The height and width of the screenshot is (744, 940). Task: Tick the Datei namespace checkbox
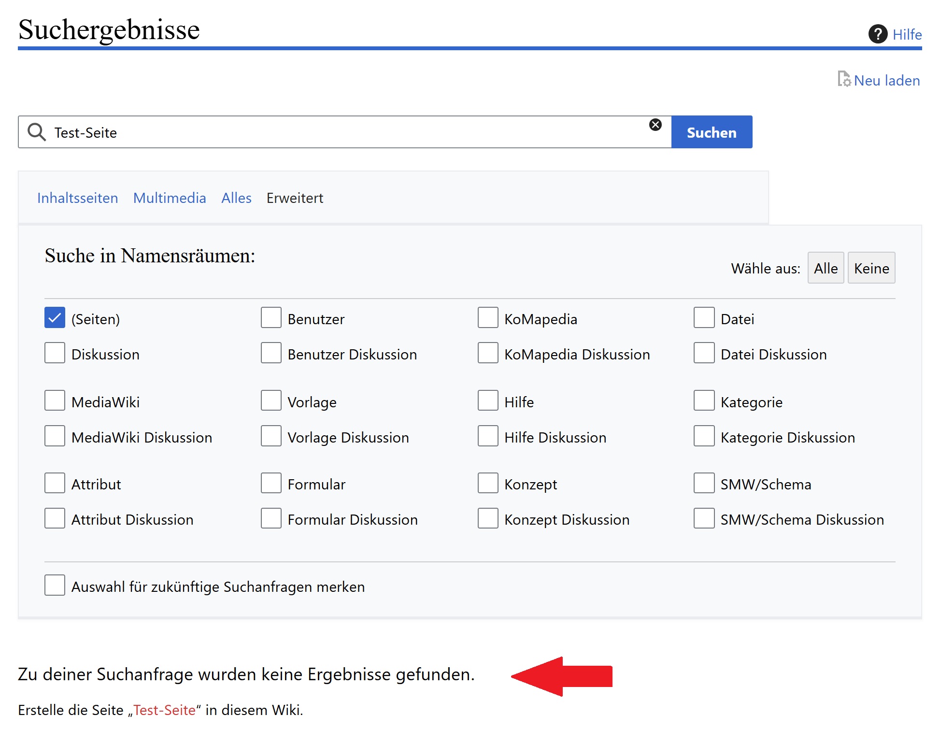[704, 318]
